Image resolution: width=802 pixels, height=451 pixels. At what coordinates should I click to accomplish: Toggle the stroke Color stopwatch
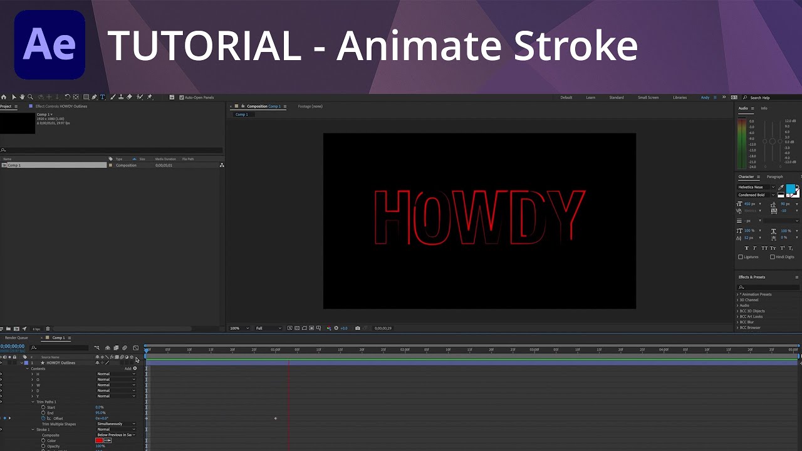[x=43, y=440]
